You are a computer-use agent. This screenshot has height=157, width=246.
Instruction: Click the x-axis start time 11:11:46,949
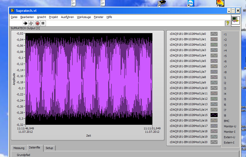26,128
